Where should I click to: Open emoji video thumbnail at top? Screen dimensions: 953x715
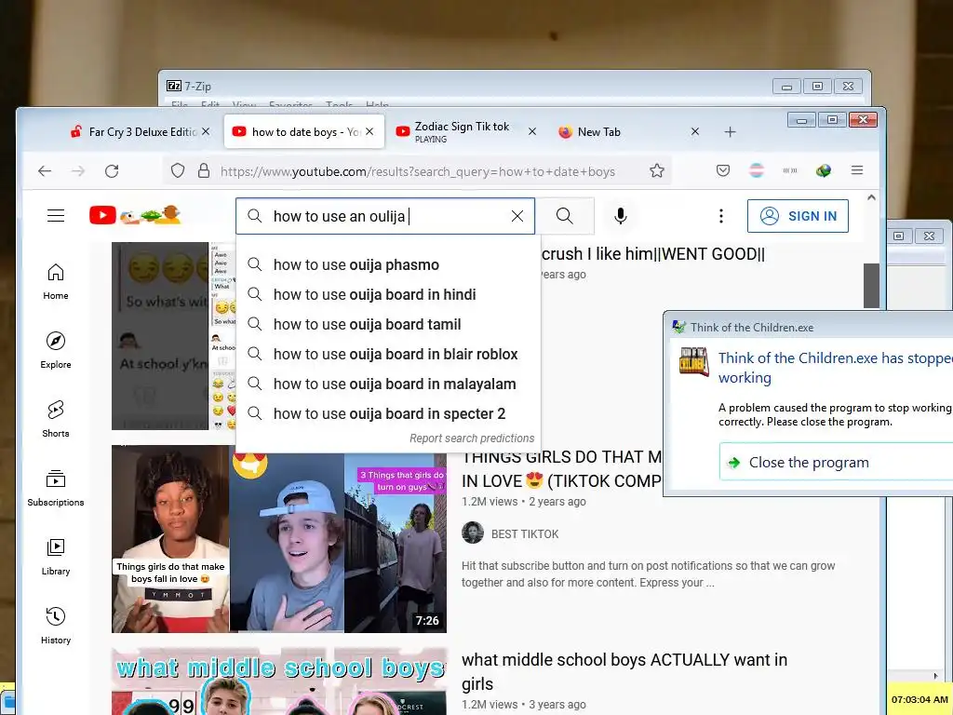pyautogui.click(x=173, y=335)
